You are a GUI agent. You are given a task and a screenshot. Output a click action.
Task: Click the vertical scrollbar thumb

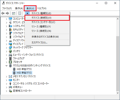coord(118,63)
